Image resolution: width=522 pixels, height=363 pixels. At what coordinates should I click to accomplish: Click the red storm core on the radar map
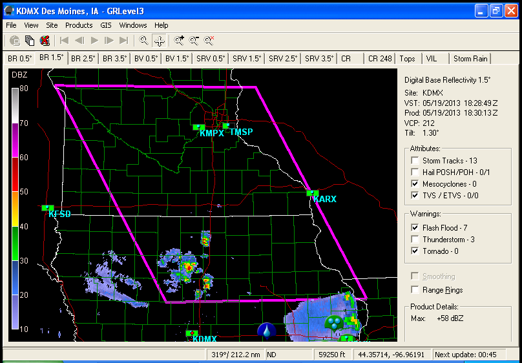point(189,267)
